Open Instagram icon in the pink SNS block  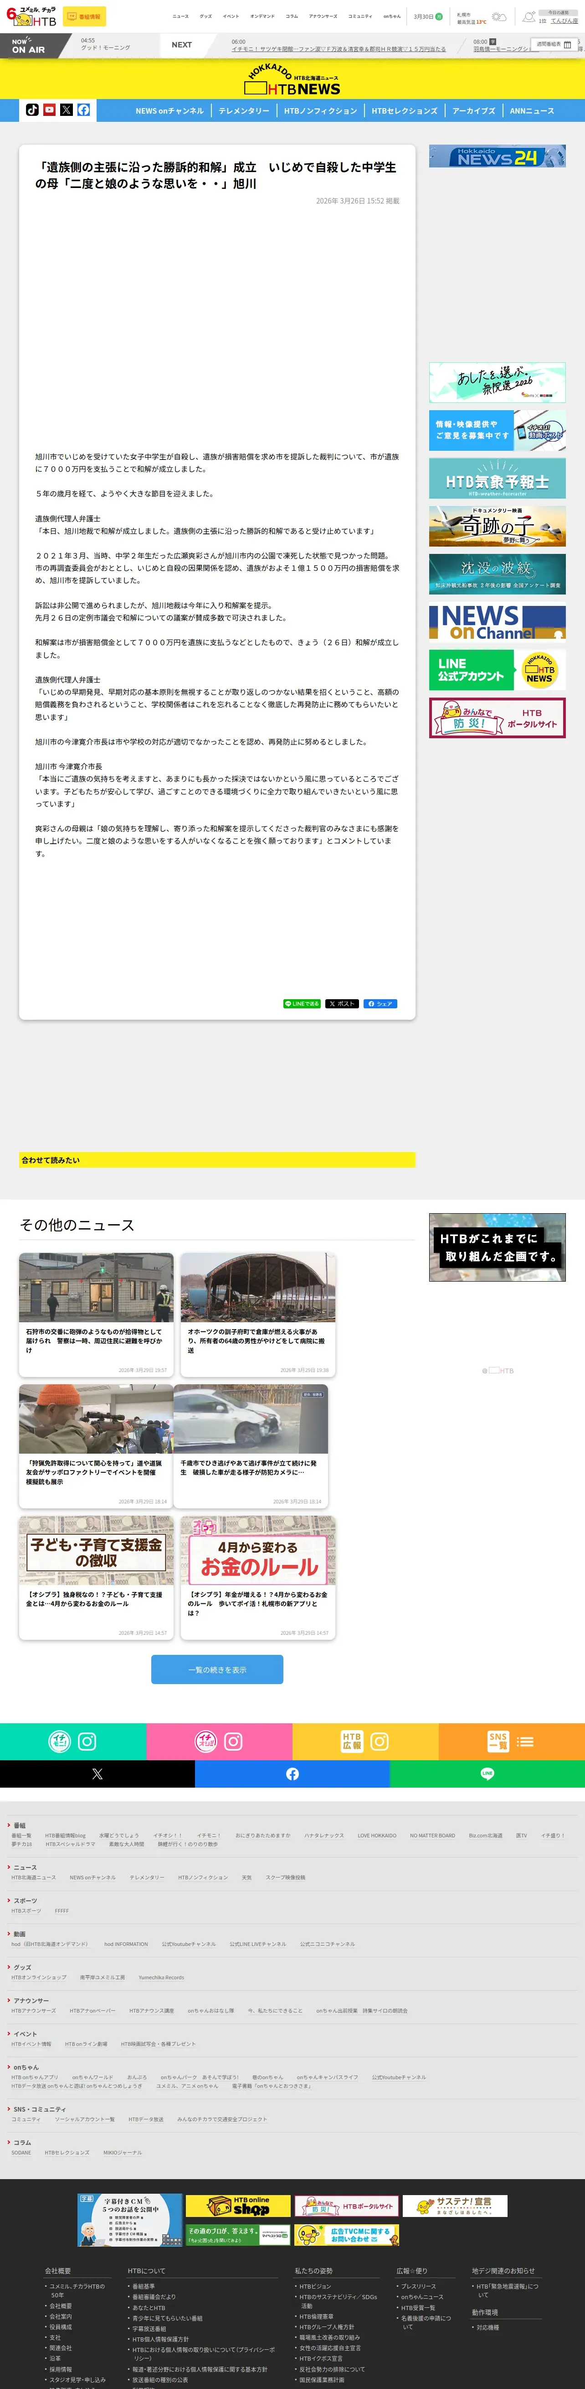233,1742
